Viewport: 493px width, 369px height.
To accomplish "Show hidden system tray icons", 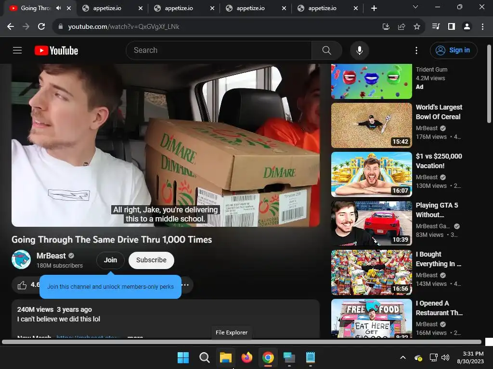I will pos(403,357).
